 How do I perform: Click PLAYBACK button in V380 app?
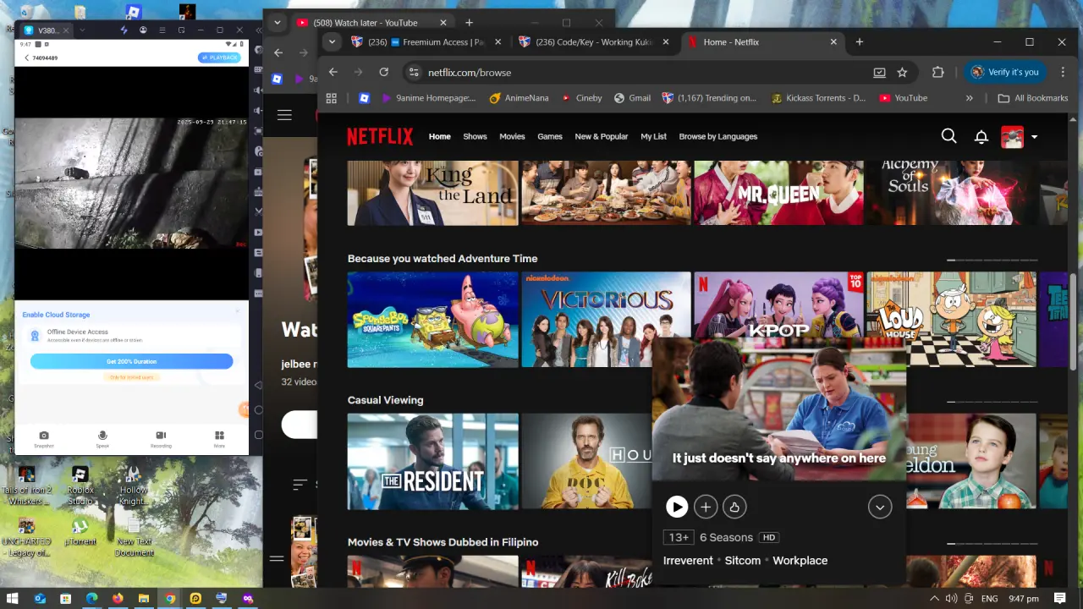219,58
